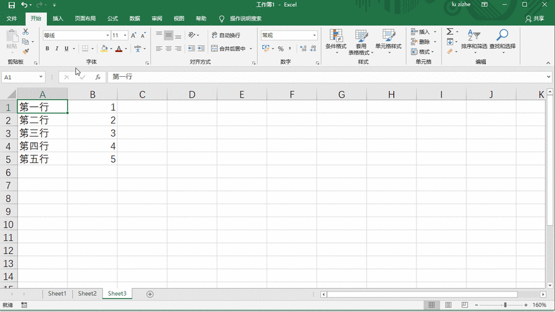Click the fill color bucket swatch

(104, 49)
